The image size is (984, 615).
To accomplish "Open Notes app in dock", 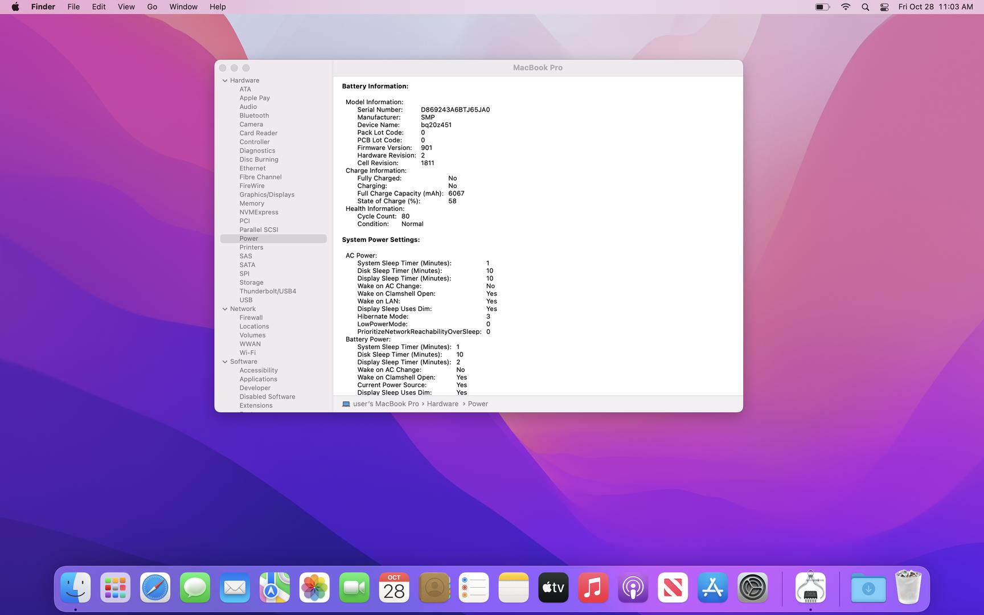I will point(514,588).
